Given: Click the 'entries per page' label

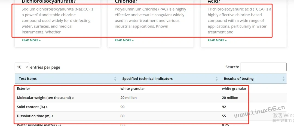Looking at the screenshot, I should 45,67.
